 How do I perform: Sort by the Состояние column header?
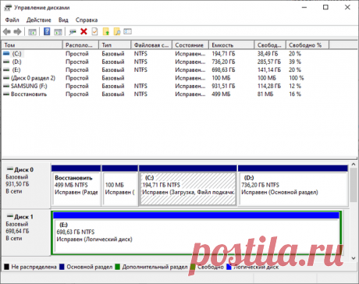pyautogui.click(x=190, y=45)
